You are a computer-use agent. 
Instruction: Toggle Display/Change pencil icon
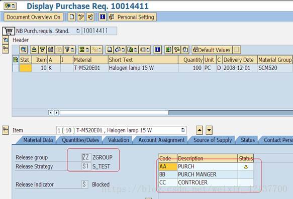tap(81, 17)
